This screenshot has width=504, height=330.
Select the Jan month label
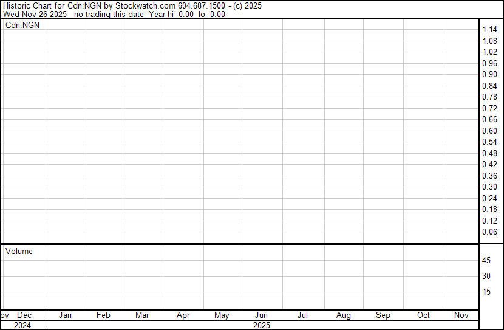[x=65, y=315]
